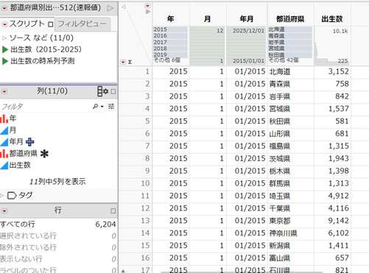Click the 3,152 cell for 北海道

tap(332, 71)
